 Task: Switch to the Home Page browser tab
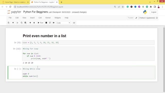[x=15, y=2]
